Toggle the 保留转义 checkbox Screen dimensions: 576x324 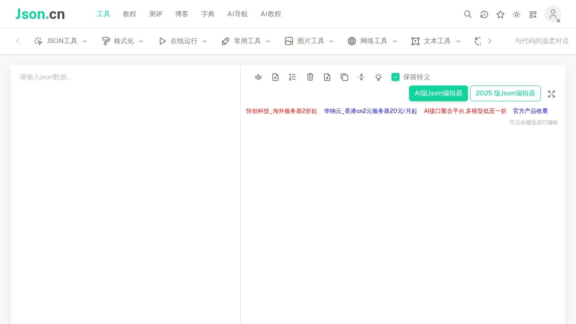pyautogui.click(x=396, y=77)
